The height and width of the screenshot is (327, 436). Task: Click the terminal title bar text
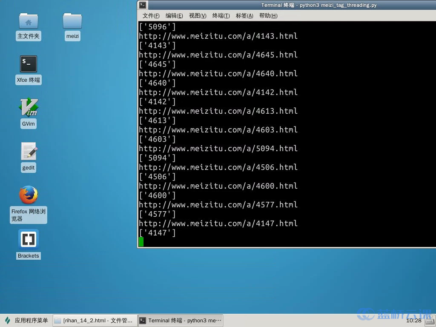(318, 5)
